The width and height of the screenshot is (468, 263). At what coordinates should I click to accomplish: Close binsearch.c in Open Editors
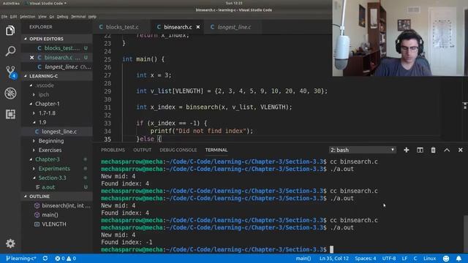pyautogui.click(x=31, y=58)
